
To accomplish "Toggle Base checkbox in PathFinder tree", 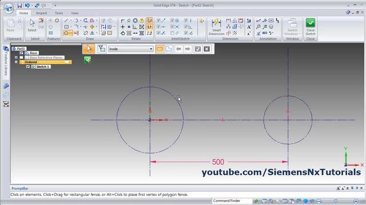I will [x=21, y=53].
